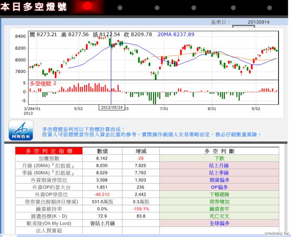
Task: Click the 全球偏多 judgment link
Action: tap(219, 223)
